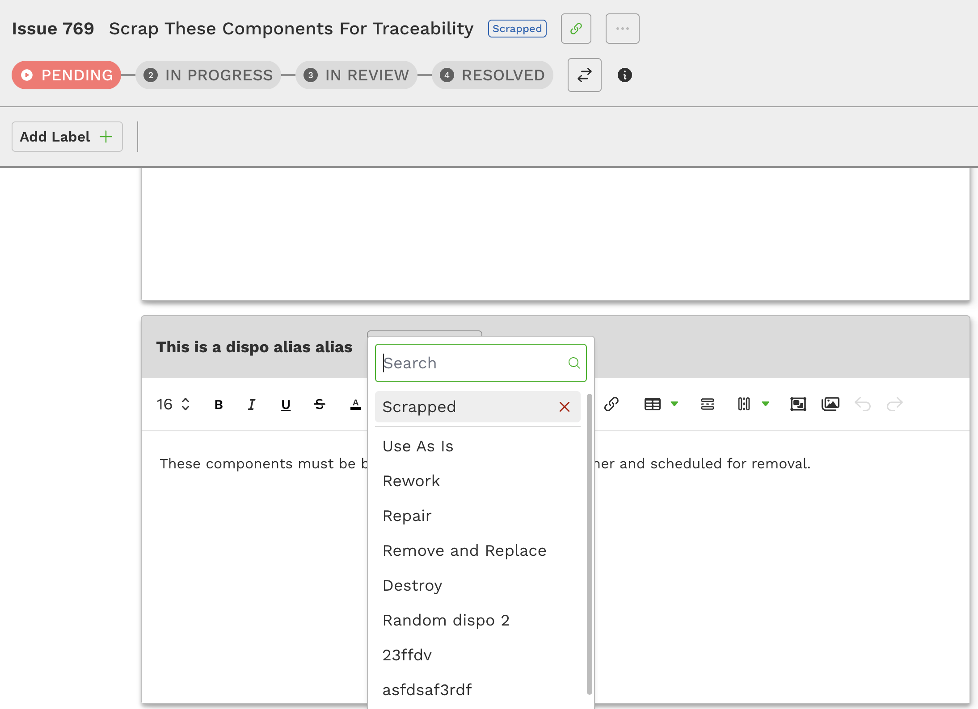Open the text color picker
Image resolution: width=978 pixels, height=709 pixels.
point(355,405)
